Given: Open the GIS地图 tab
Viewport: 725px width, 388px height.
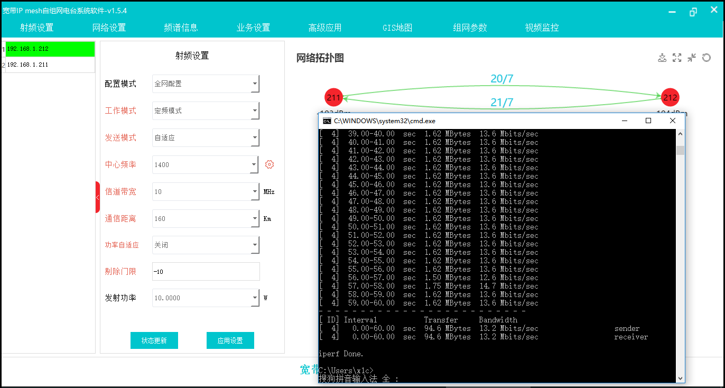Looking at the screenshot, I should tap(397, 27).
